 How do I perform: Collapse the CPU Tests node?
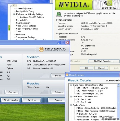(x=71, y=97)
